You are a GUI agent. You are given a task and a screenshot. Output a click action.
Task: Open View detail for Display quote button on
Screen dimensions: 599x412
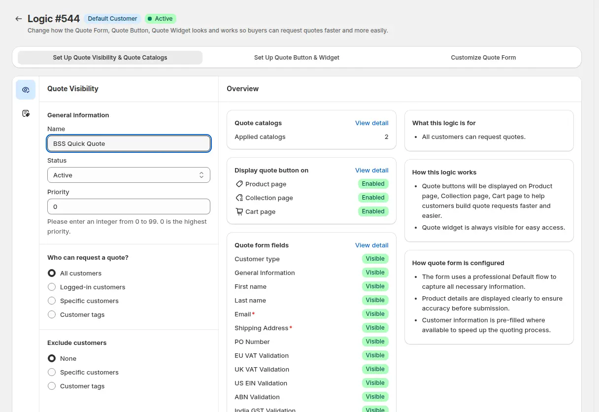point(371,170)
